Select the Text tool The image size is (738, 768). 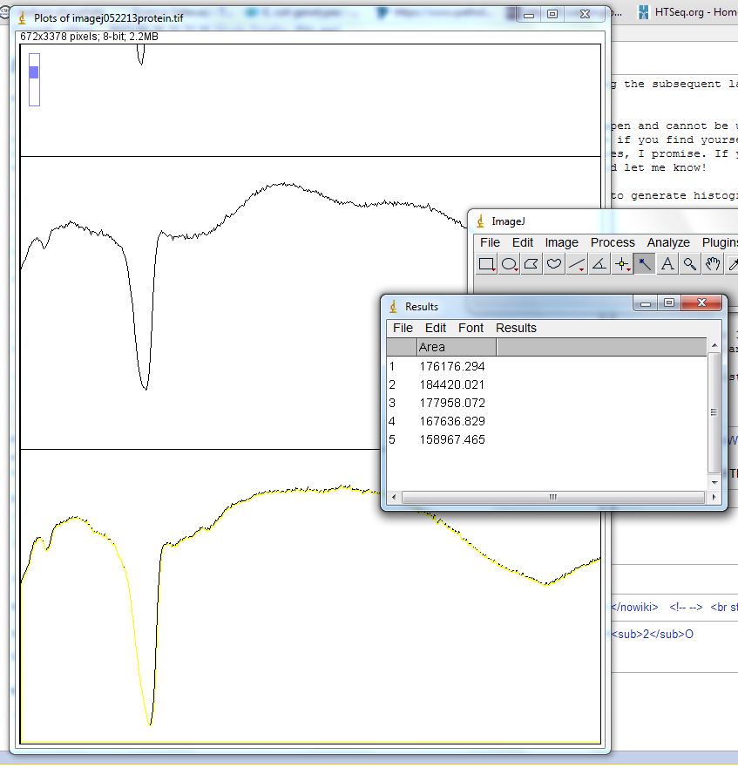[667, 264]
